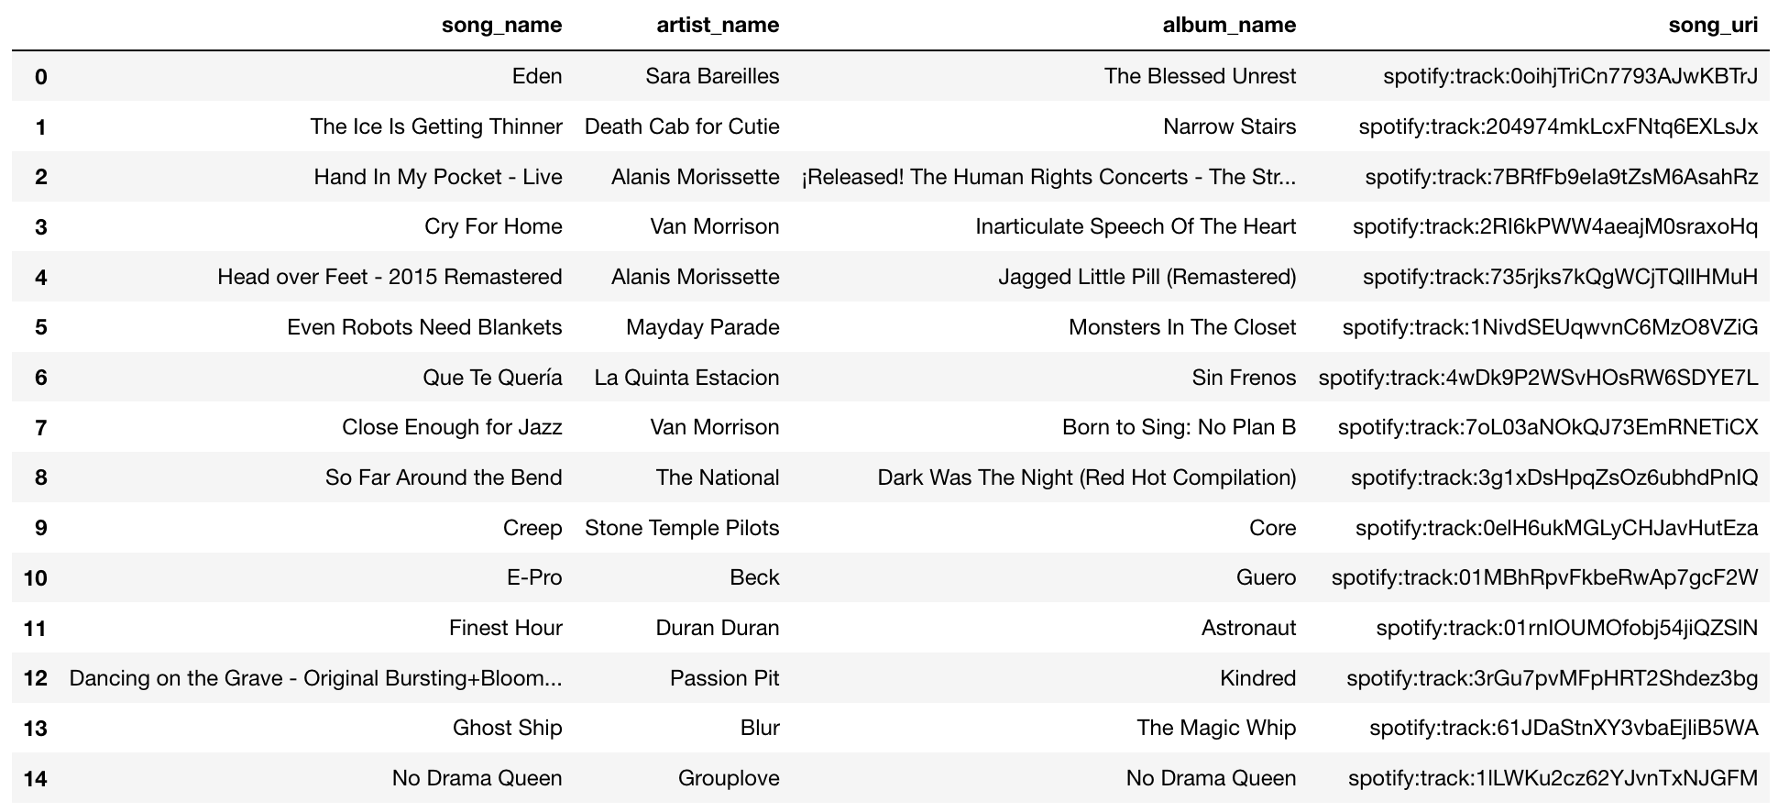Select 'The Magic Whip' album cell
This screenshot has height=812, width=1778.
click(1216, 728)
